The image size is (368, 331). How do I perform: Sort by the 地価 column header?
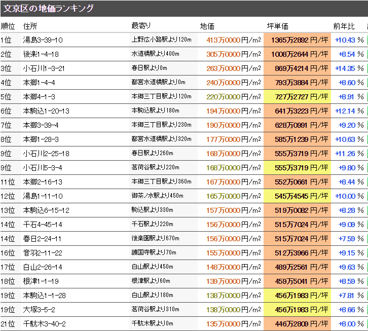207,26
